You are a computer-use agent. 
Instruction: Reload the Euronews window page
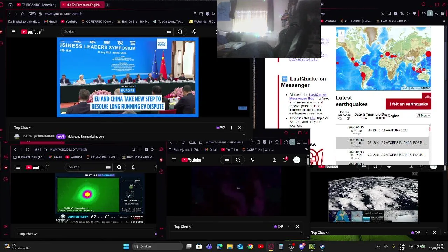[x=23, y=14]
